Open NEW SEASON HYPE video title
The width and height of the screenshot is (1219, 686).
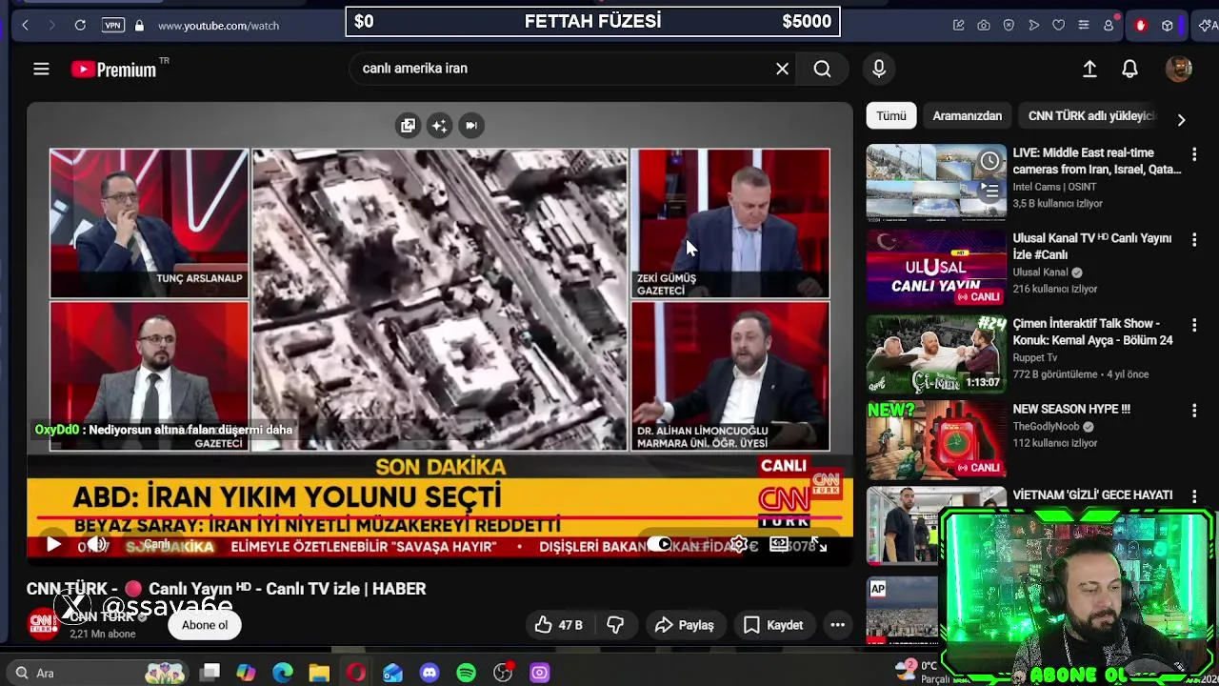(x=1071, y=409)
